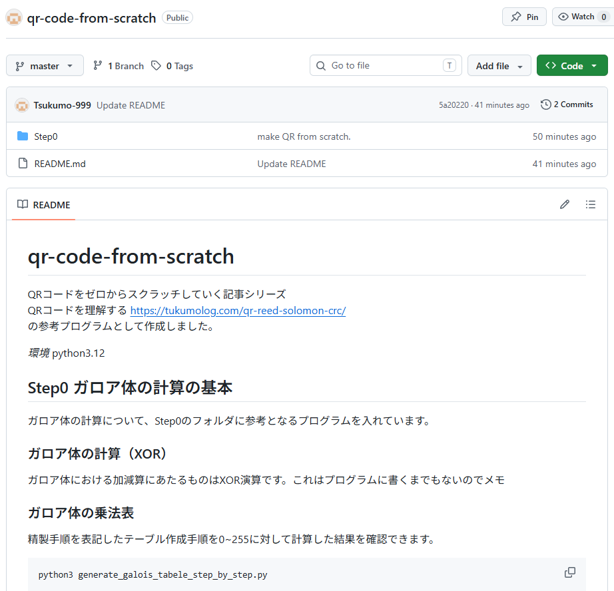
Task: Open README.md row 'Update README' commit
Action: pos(291,164)
